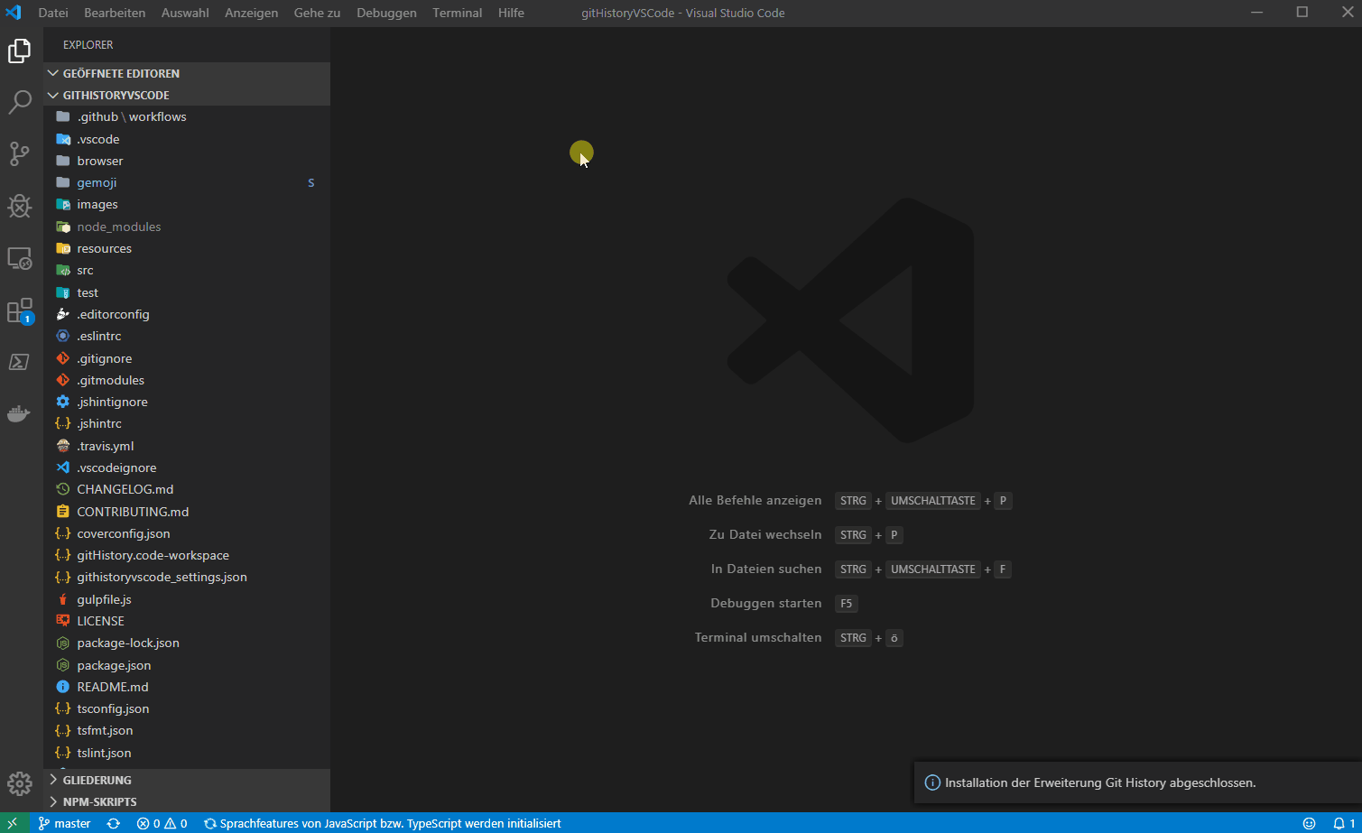Click the remote window indicator bottom-left
Image resolution: width=1362 pixels, height=833 pixels.
(x=12, y=822)
